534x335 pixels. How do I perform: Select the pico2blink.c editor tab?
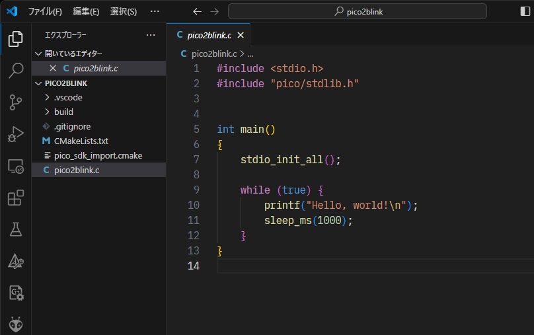209,35
